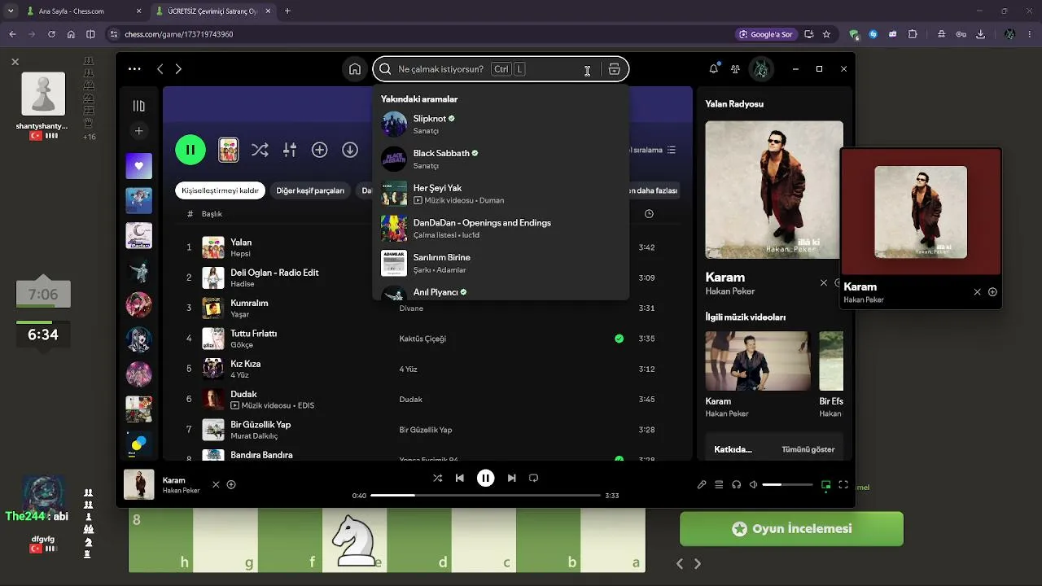
Task: Open Spotify notifications bell
Action: pyautogui.click(x=714, y=69)
